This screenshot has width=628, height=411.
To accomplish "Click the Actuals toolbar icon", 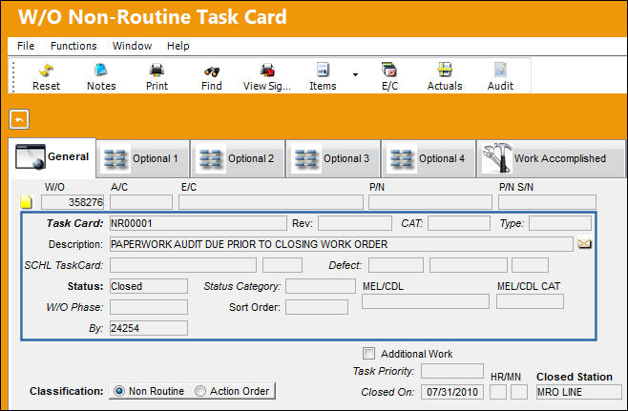I will tap(445, 70).
